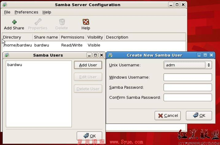Click the Samba Users window title icon
Viewport: 220px width, 145px height.
pos(7,55)
